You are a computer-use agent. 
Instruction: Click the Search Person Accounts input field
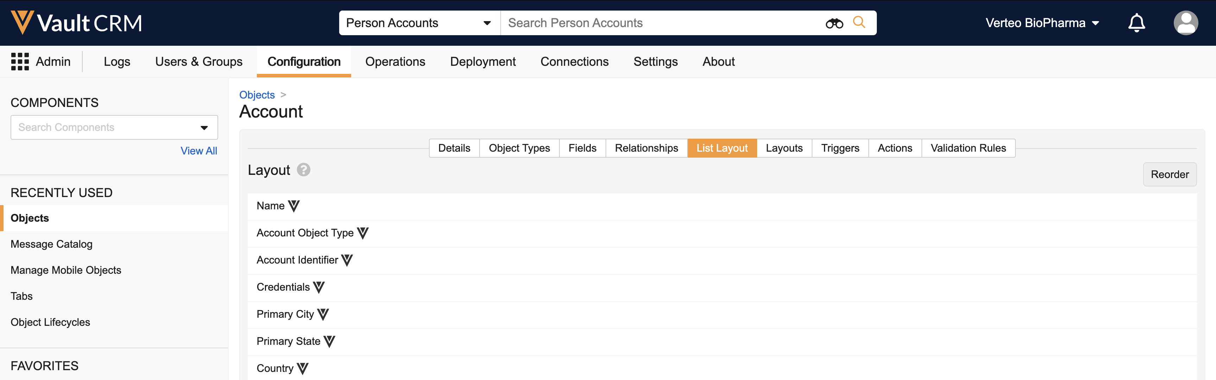point(661,23)
